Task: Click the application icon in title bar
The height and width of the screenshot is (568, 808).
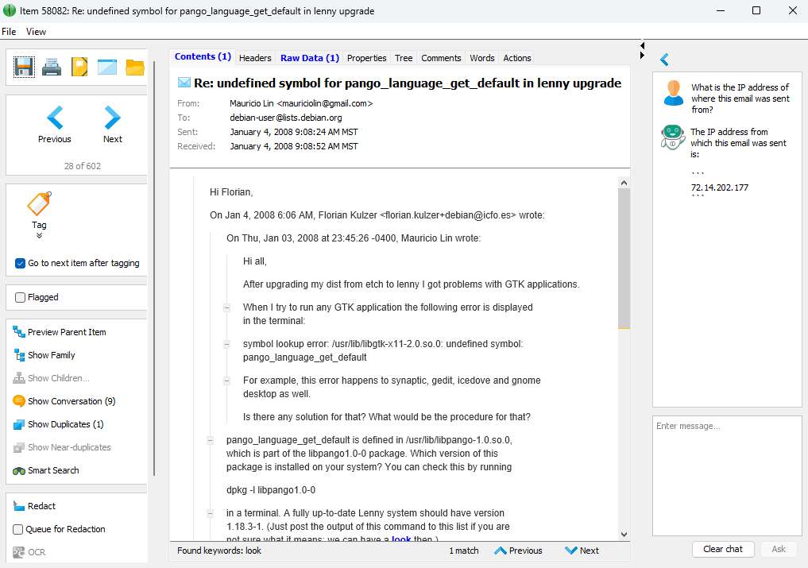Action: [x=10, y=10]
